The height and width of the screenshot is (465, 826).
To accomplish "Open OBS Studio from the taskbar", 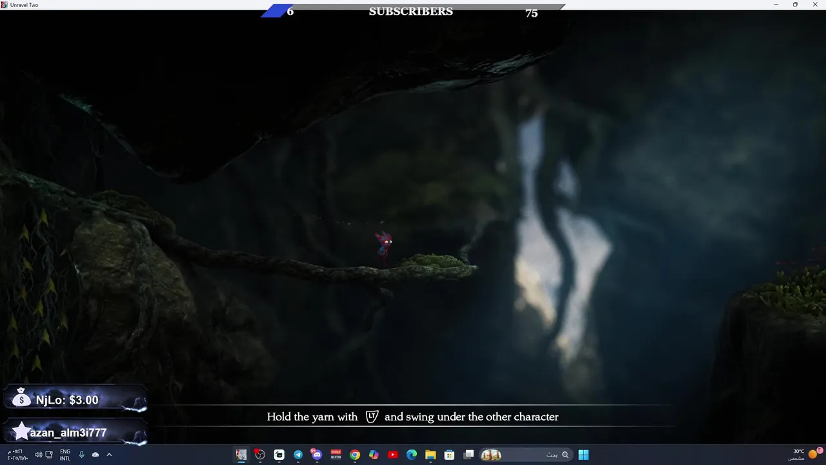I will 260,455.
